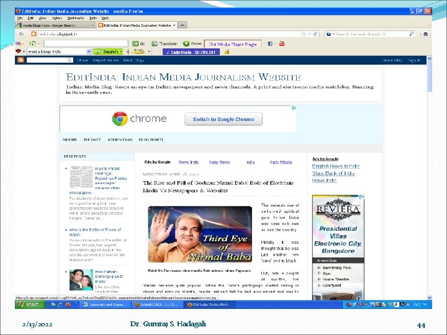Click the Create Blog link
This screenshot has width=447, height=335.
(392, 60)
